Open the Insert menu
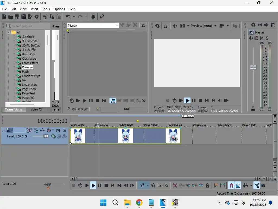278x209 pixels. (x=34, y=9)
